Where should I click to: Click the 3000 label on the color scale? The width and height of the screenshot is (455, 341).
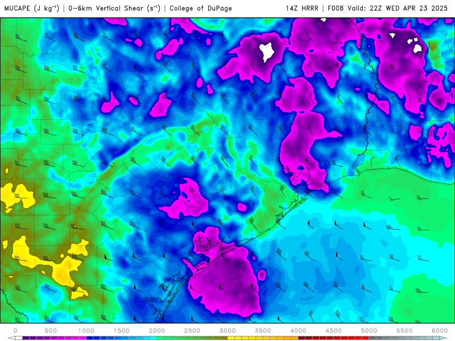227,331
